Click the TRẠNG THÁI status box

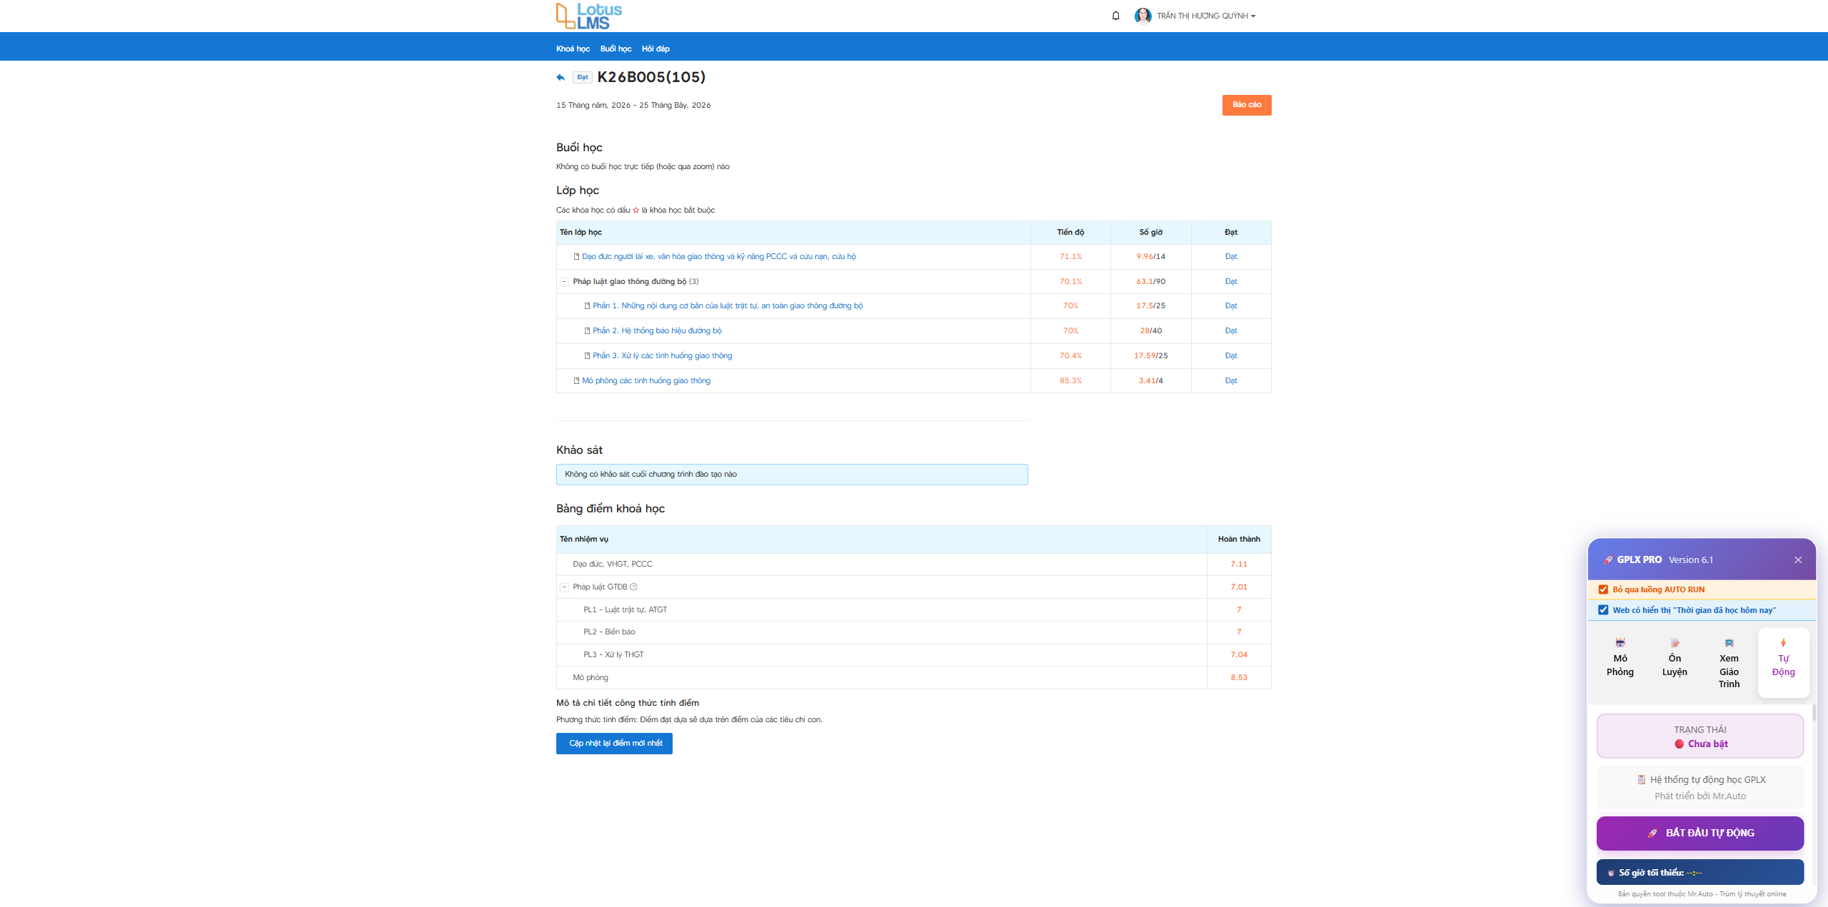click(1700, 736)
